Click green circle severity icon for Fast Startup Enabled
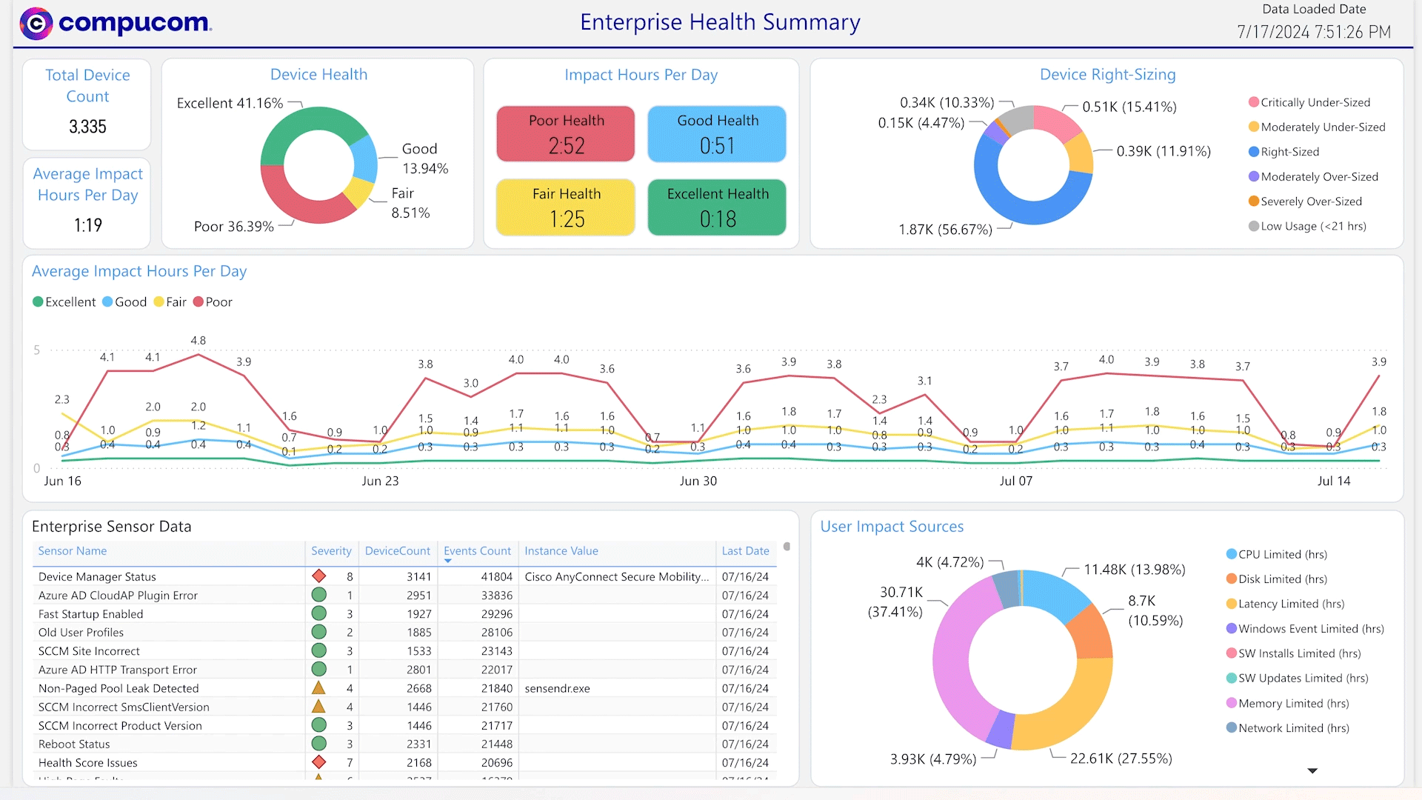This screenshot has width=1422, height=800. point(319,613)
